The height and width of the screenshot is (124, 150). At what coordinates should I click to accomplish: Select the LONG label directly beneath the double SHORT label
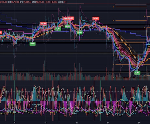pos(67,26)
